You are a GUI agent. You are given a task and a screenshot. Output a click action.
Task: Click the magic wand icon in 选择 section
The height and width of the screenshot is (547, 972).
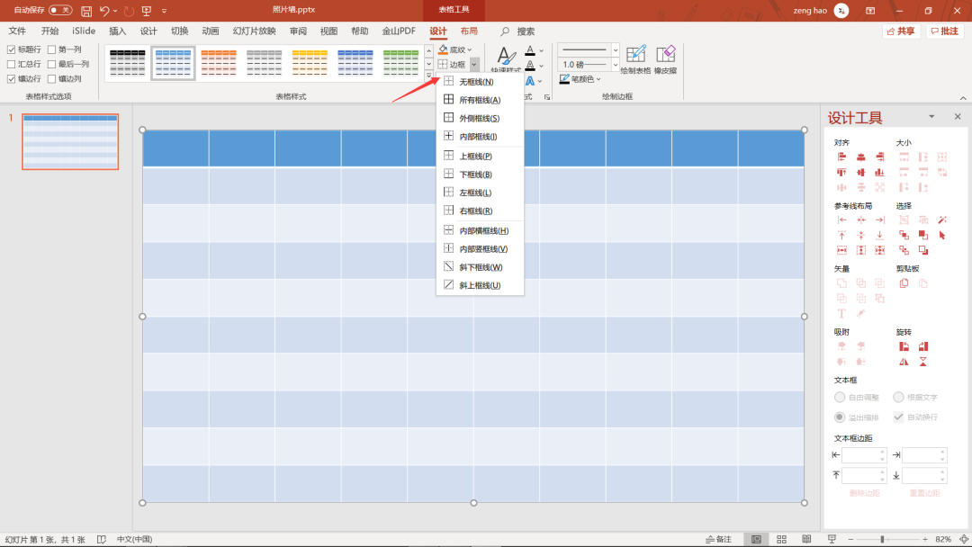tap(942, 220)
